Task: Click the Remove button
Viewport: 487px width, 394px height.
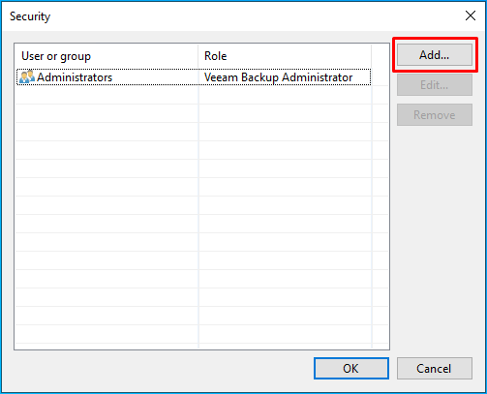Action: point(435,115)
